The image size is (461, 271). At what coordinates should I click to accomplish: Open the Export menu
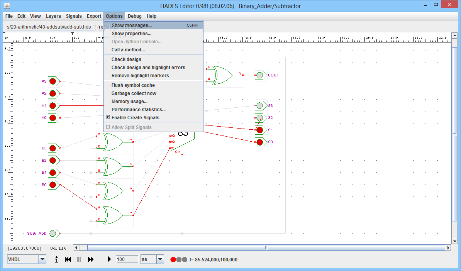pyautogui.click(x=94, y=16)
